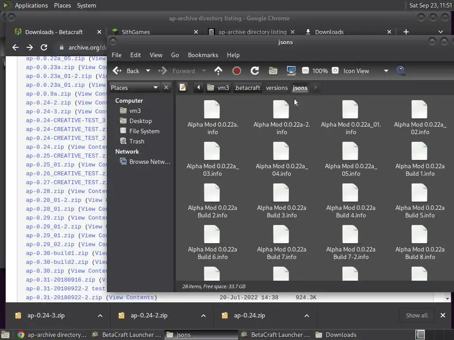Switch to Downloads - Betacraft Chrome tab
This screenshot has height=340, width=454.
54,32
